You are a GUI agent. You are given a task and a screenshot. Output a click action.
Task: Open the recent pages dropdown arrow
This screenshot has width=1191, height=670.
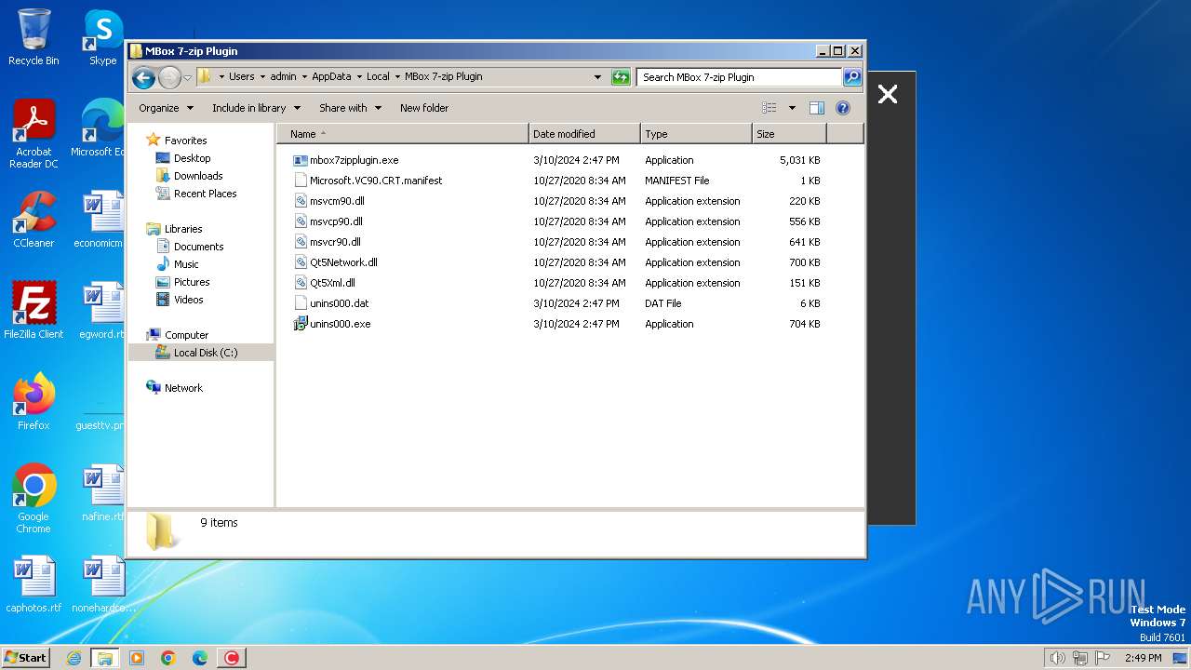click(187, 77)
